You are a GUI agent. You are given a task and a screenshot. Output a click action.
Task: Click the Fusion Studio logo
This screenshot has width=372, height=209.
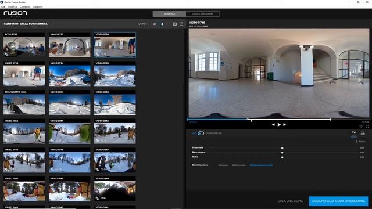point(15,13)
